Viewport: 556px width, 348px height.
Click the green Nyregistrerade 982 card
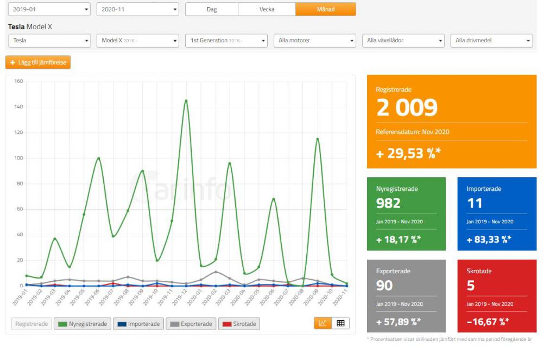[406, 214]
